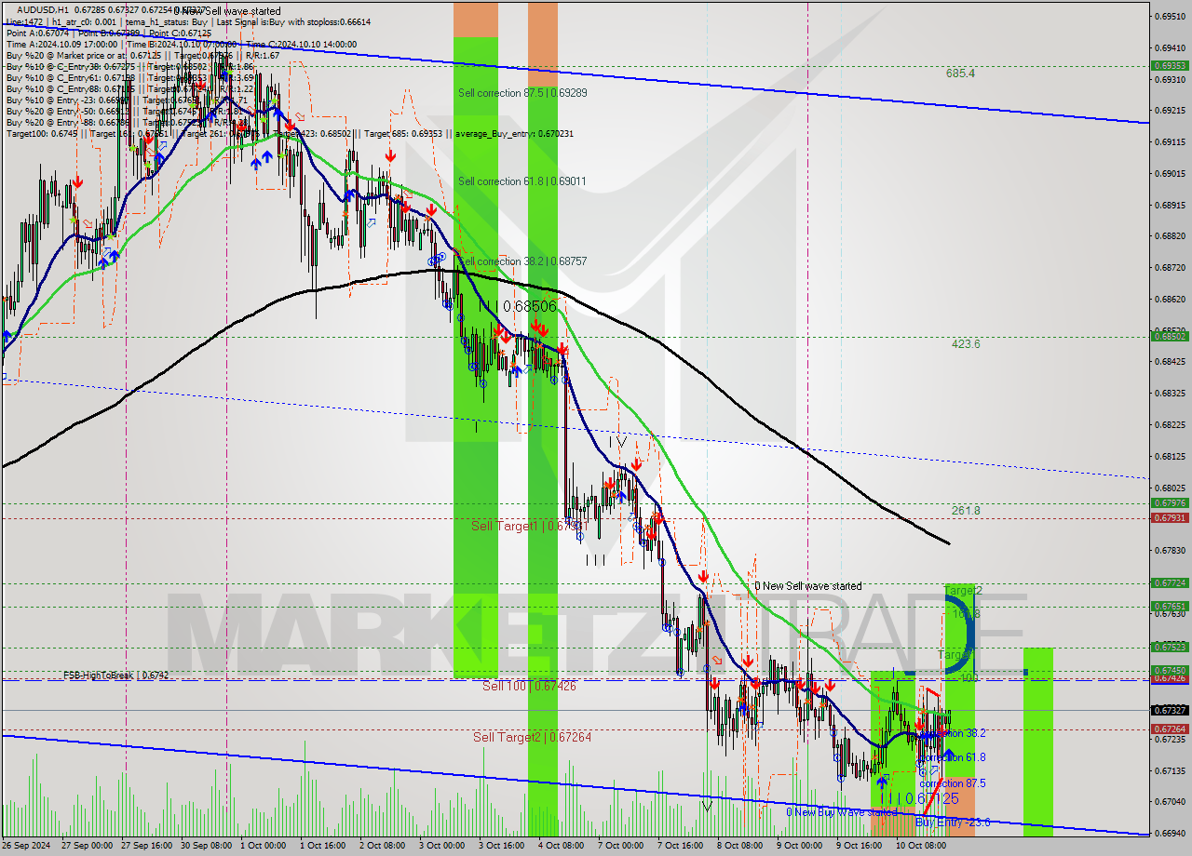
Task: Click the AUDUSD,H1 symbol title
Action: [x=42, y=10]
